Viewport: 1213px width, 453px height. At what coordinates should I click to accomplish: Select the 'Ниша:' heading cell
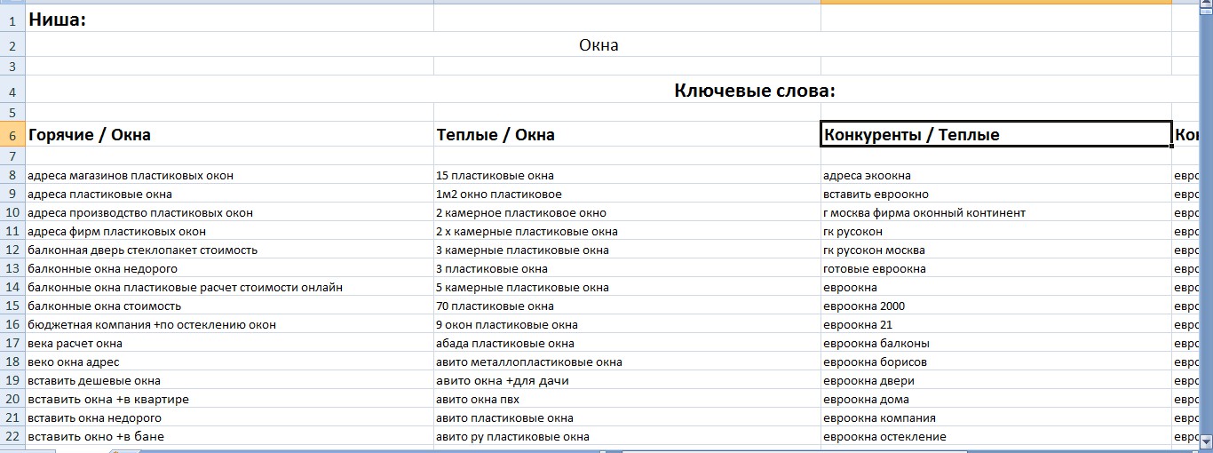pos(230,19)
